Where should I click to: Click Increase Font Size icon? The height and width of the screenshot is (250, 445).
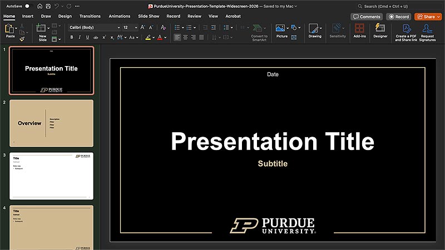pos(143,27)
